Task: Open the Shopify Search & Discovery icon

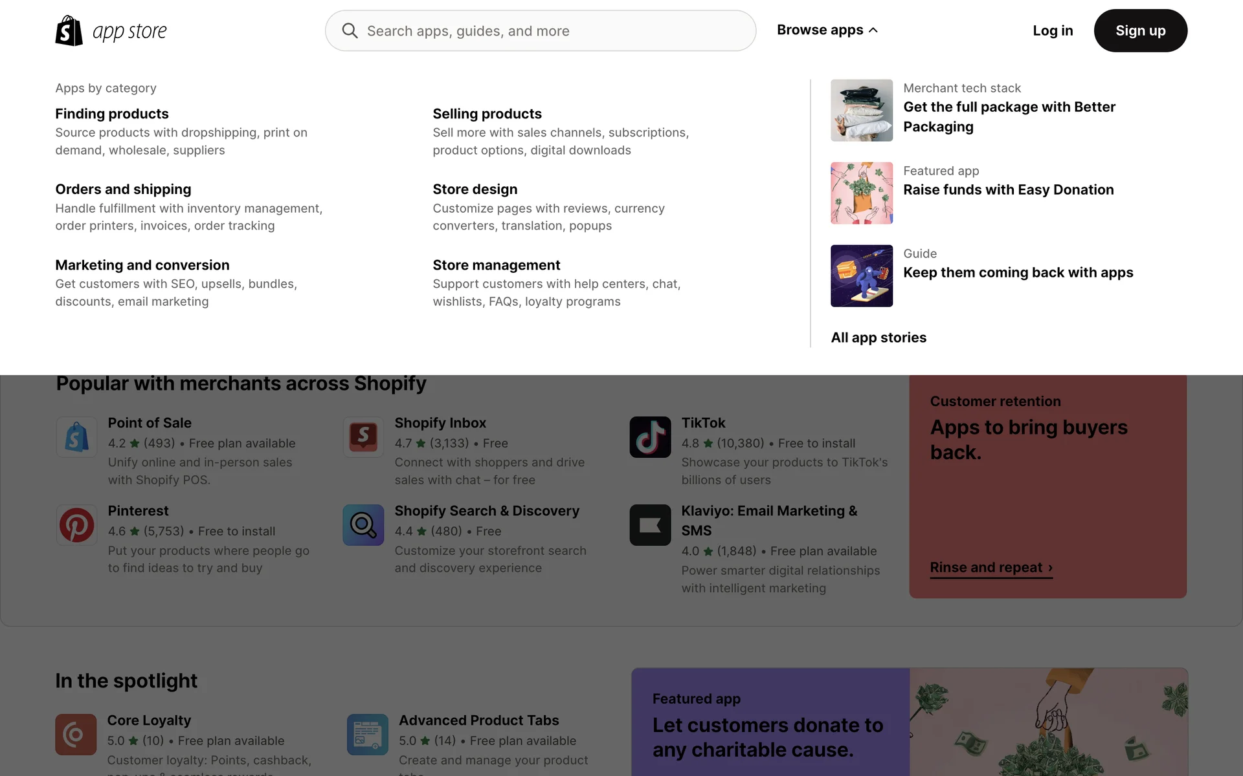Action: [x=363, y=525]
